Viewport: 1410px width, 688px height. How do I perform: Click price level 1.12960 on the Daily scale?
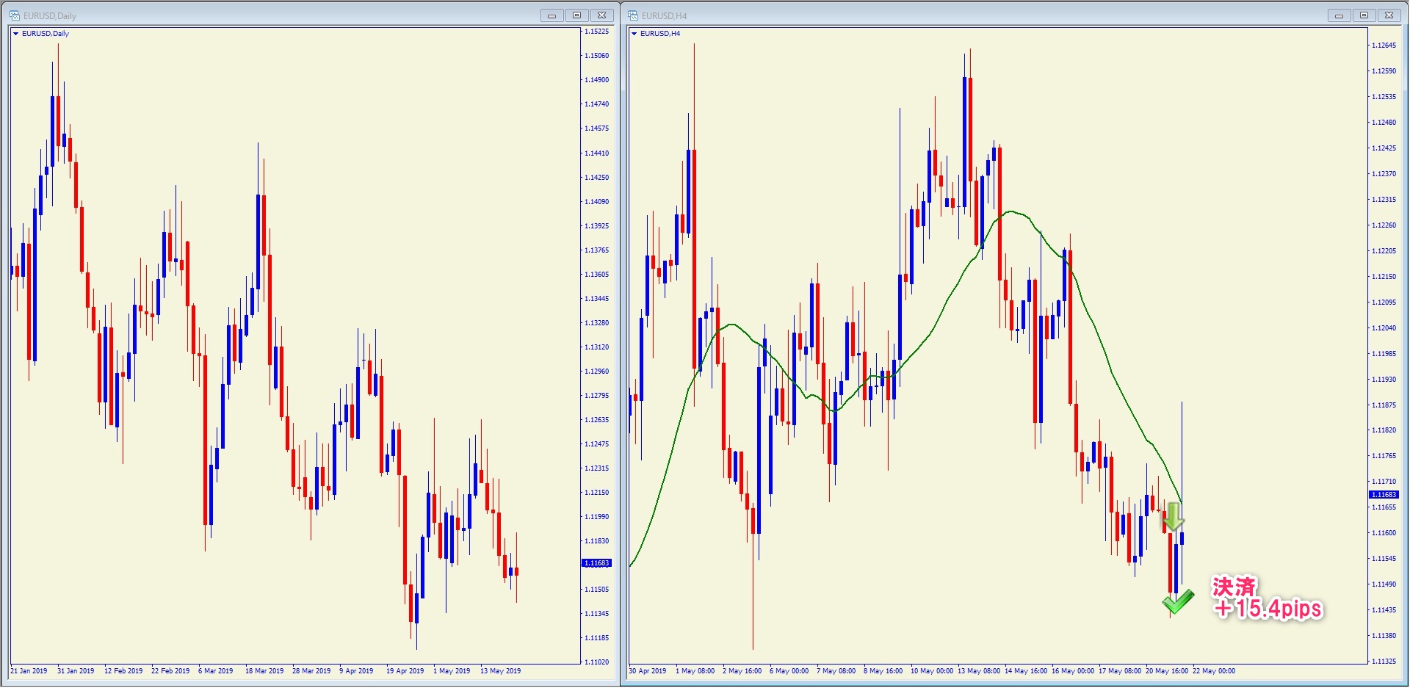coord(597,372)
